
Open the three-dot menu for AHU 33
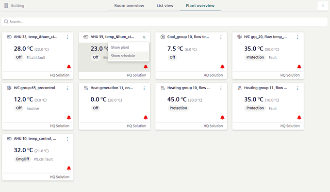pyautogui.click(x=67, y=37)
